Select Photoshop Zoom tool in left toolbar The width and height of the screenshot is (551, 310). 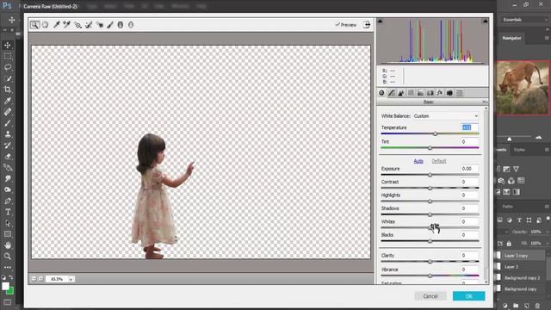pos(8,257)
